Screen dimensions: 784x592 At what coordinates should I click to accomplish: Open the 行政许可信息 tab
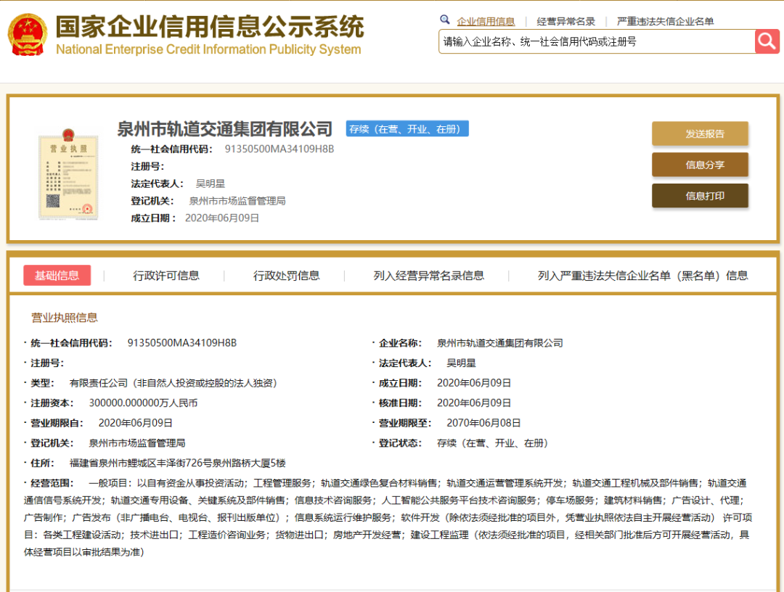click(x=166, y=276)
